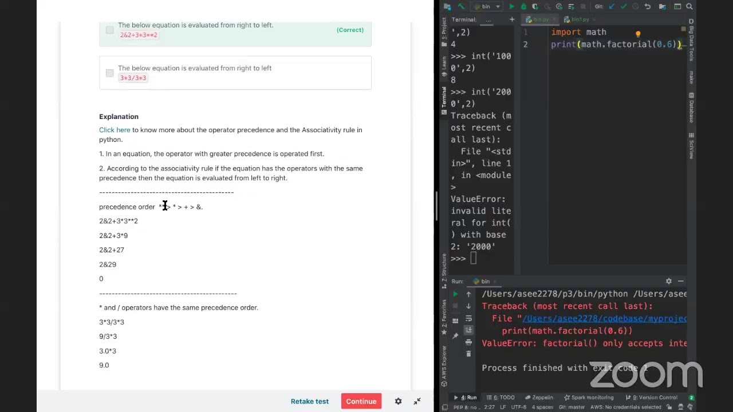Clear Run console with trash icon

tap(468, 354)
